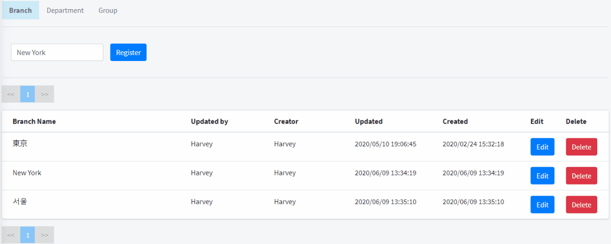This screenshot has height=244, width=611.
Task: Click the branch name input field
Action: [57, 52]
